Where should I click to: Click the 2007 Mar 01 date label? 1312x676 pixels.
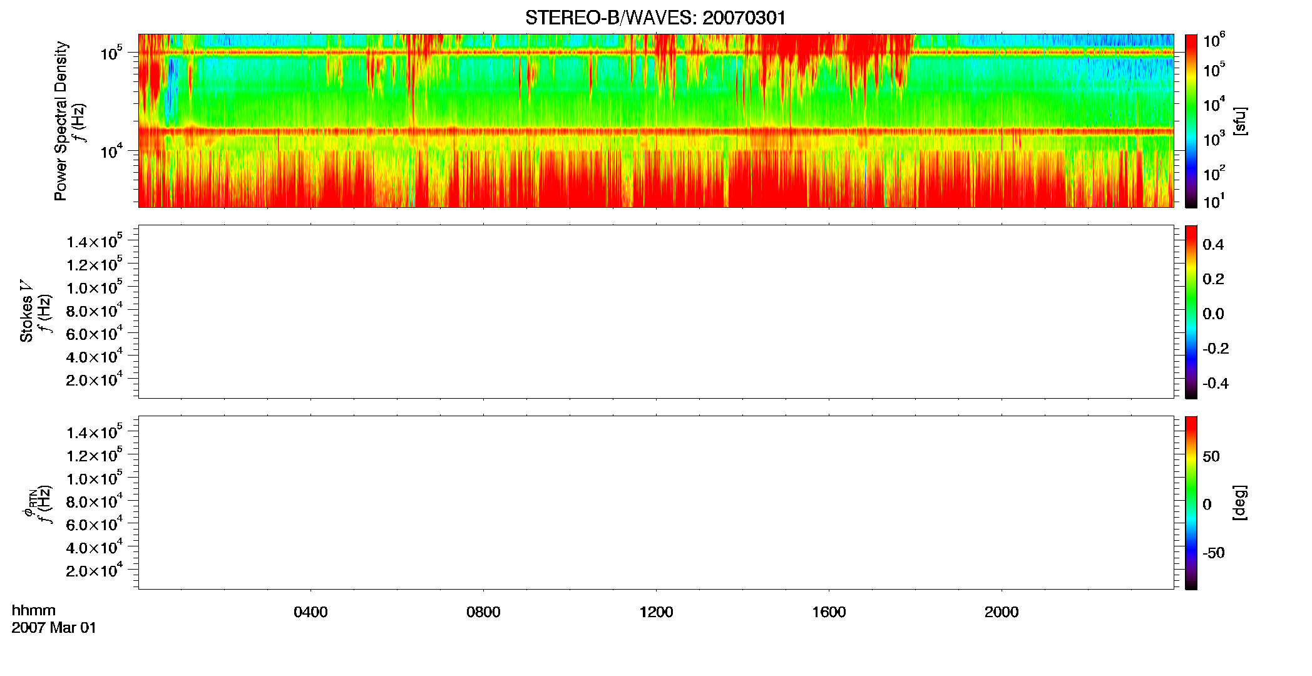coord(54,628)
